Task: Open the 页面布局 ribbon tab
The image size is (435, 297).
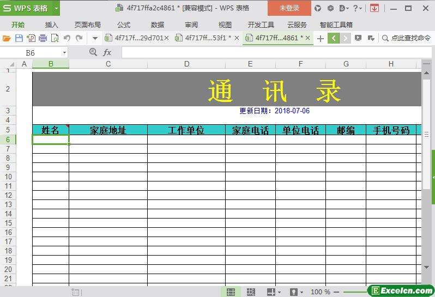Action: [87, 25]
